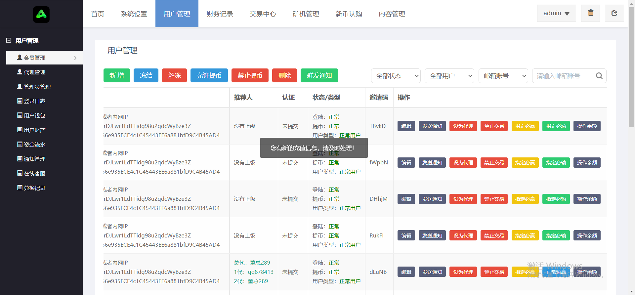Open 管理员管理 in the sidebar
Image resolution: width=635 pixels, height=295 pixels.
[34, 87]
